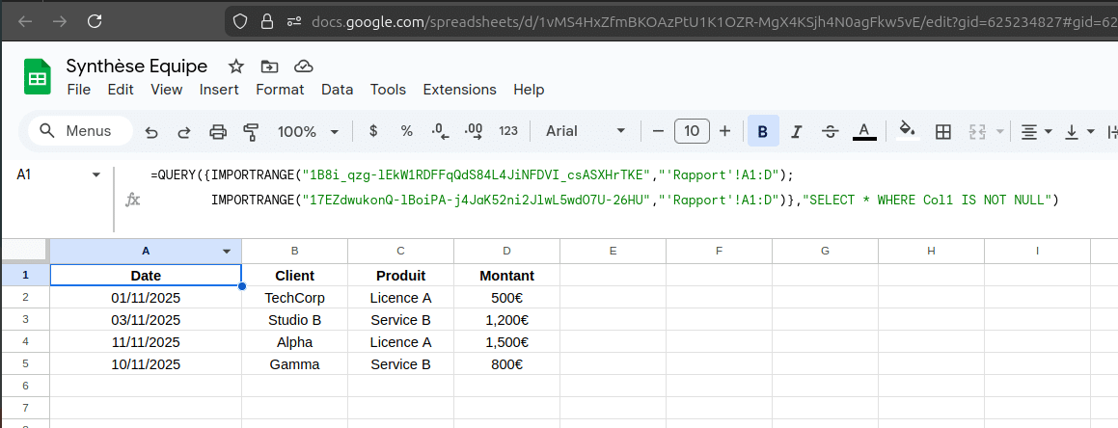Open the Fill color paint bucket
This screenshot has width=1118, height=428.
click(x=907, y=132)
